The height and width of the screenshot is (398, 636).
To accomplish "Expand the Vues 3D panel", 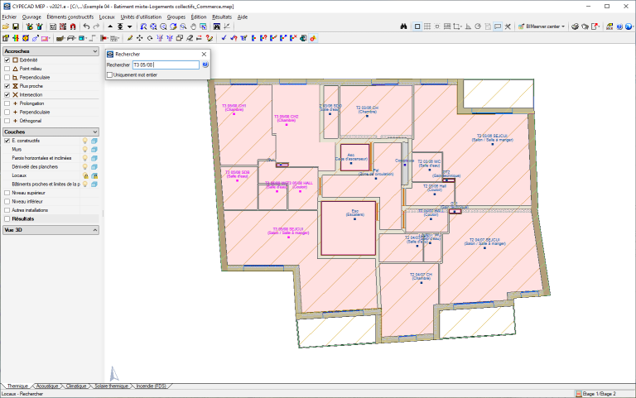I will pyautogui.click(x=96, y=228).
